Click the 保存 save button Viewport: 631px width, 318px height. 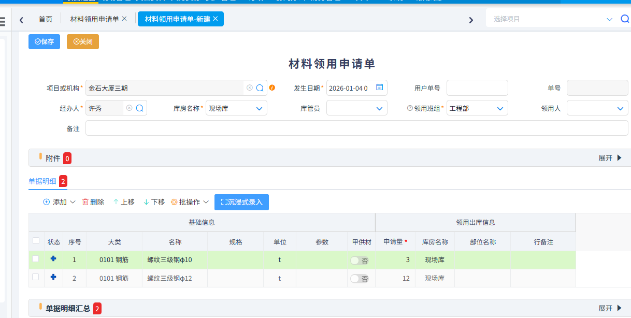[44, 41]
